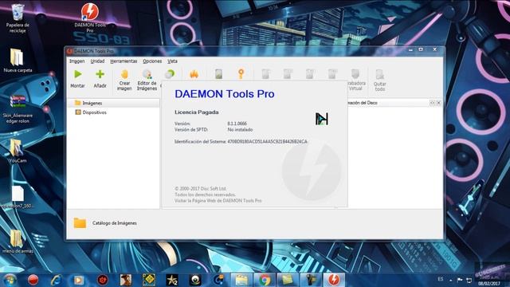The height and width of the screenshot is (287, 510).
Task: Select Papelera de reciclaje desktop icon
Action: [18, 18]
